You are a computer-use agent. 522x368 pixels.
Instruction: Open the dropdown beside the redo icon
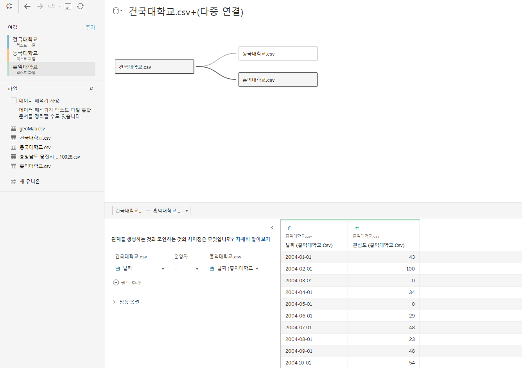point(59,6)
